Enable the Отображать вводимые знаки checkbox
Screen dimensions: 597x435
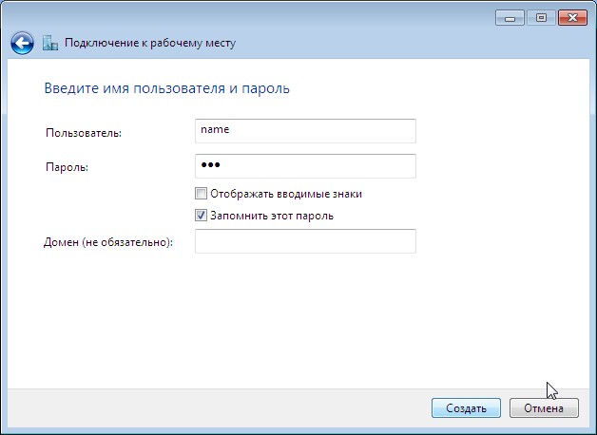point(201,193)
